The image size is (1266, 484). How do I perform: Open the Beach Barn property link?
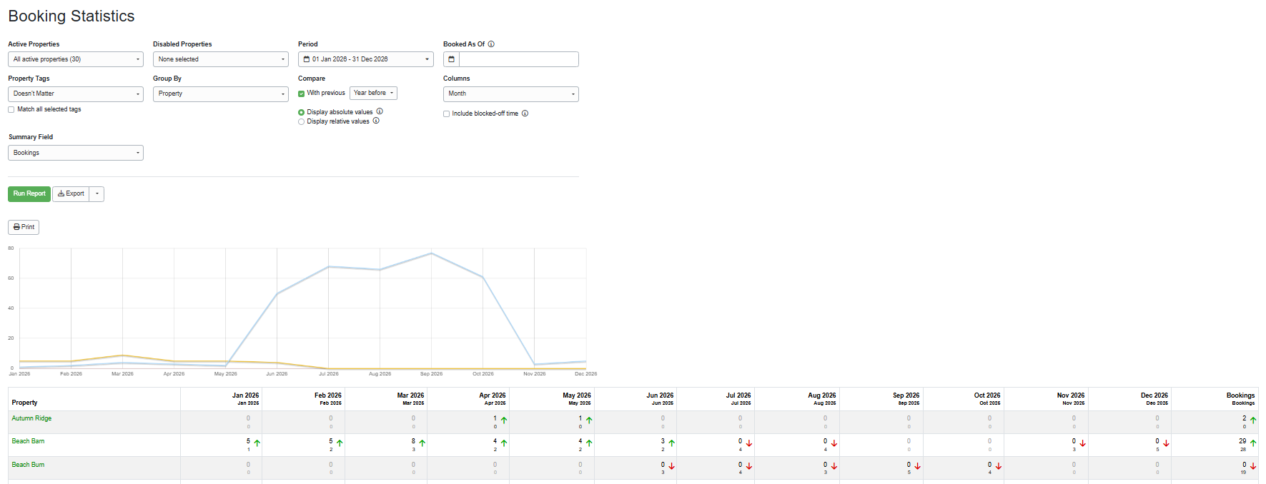pyautogui.click(x=28, y=441)
